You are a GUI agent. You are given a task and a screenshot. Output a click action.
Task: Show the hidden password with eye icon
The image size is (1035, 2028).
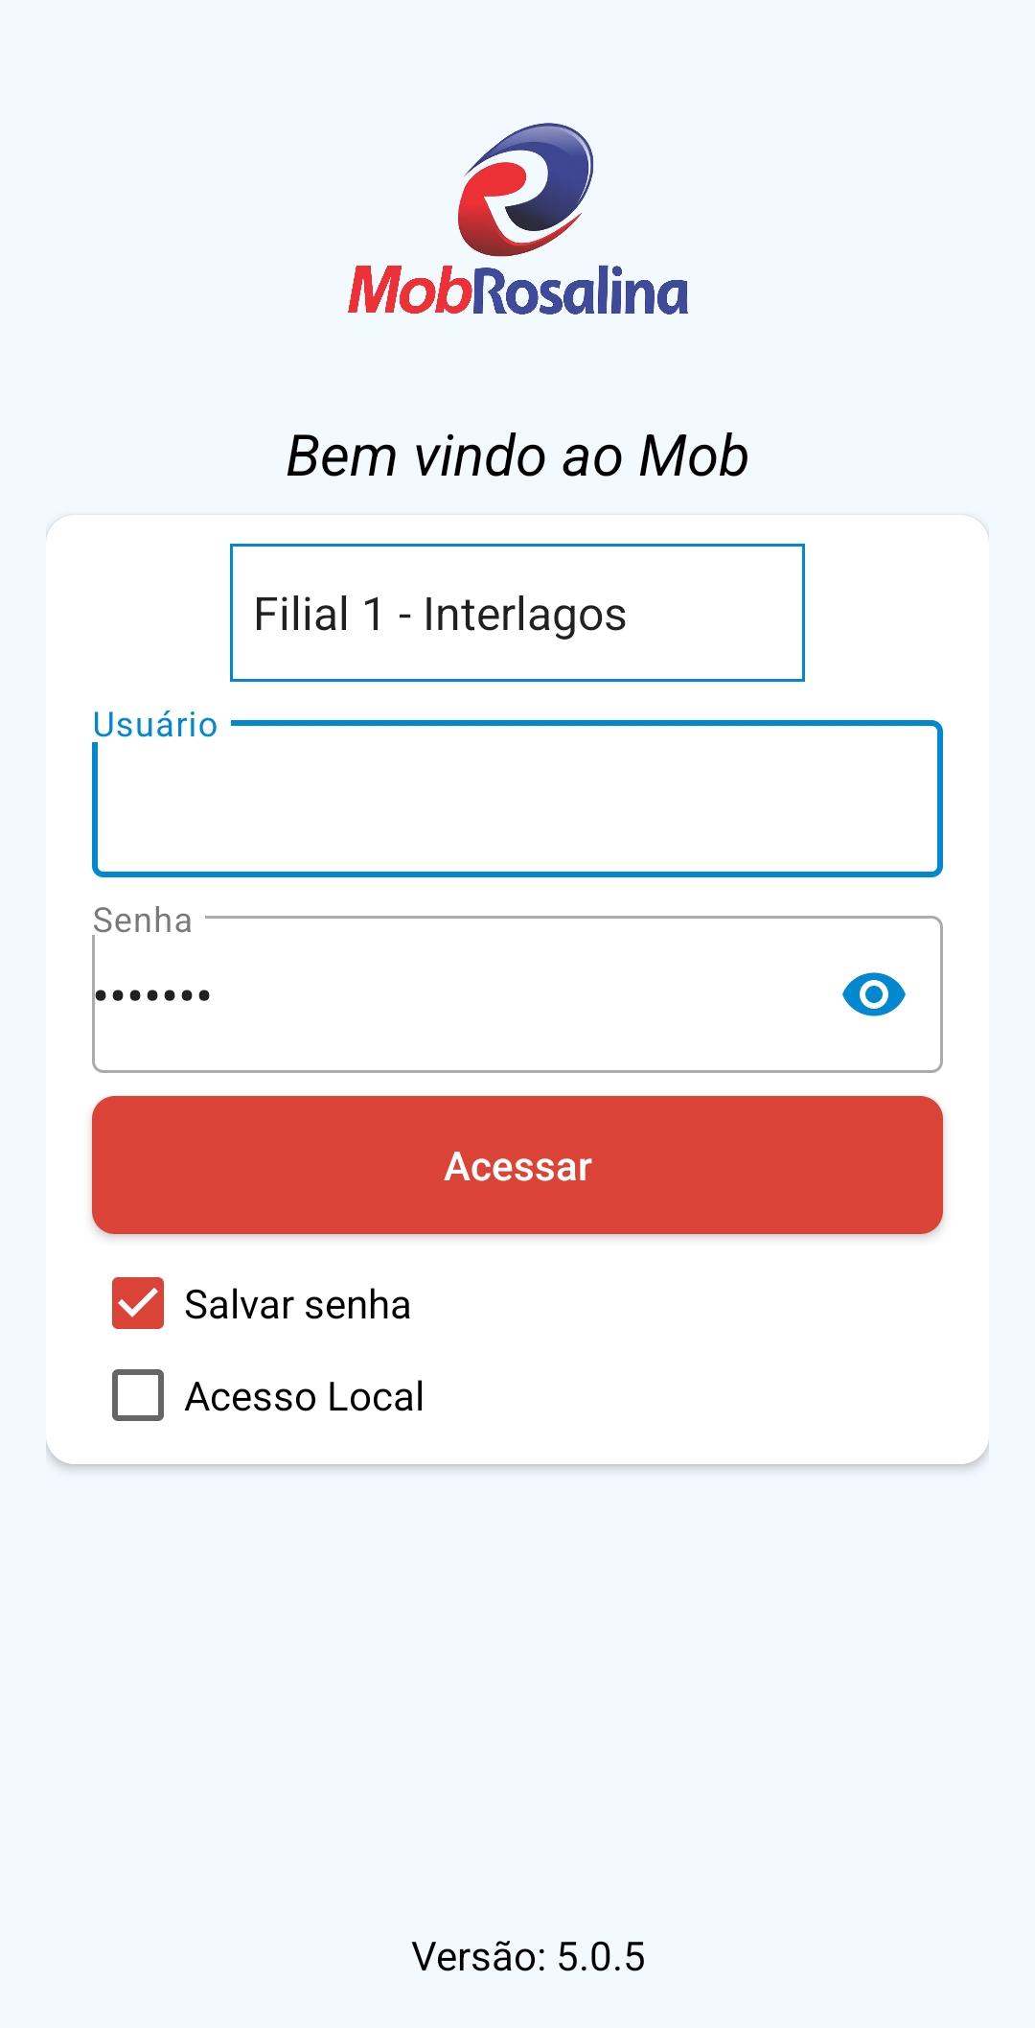point(873,994)
